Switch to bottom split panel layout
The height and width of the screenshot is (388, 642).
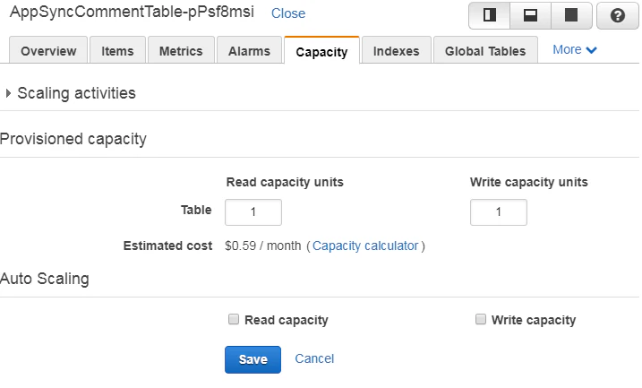click(x=531, y=15)
